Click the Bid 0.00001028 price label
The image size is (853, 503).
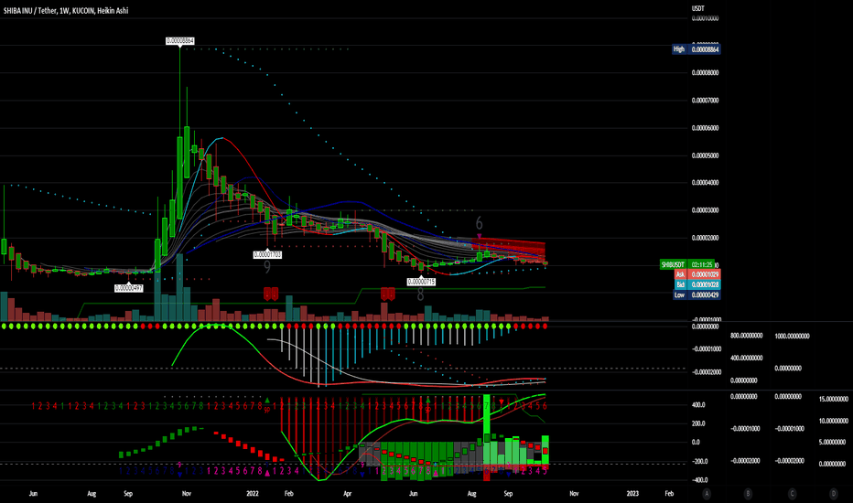click(696, 285)
